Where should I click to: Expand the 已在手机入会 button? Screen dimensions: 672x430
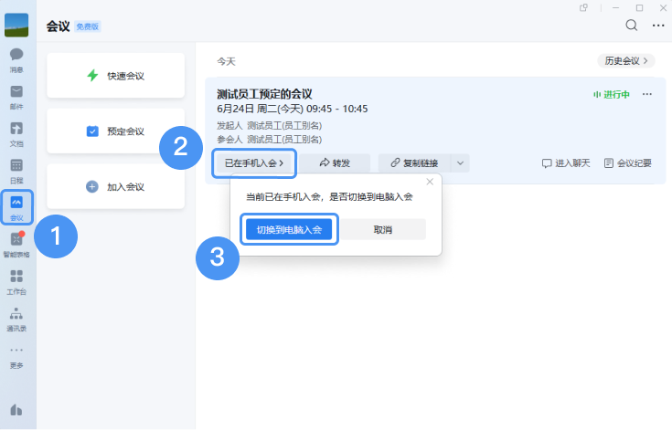pos(255,163)
